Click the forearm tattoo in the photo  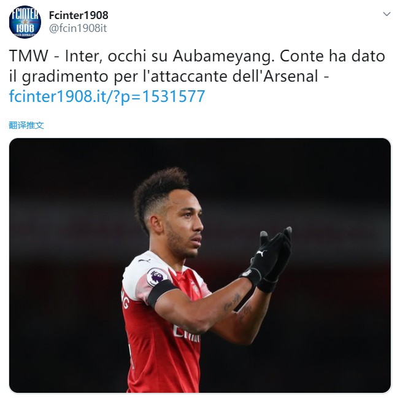[x=235, y=305]
